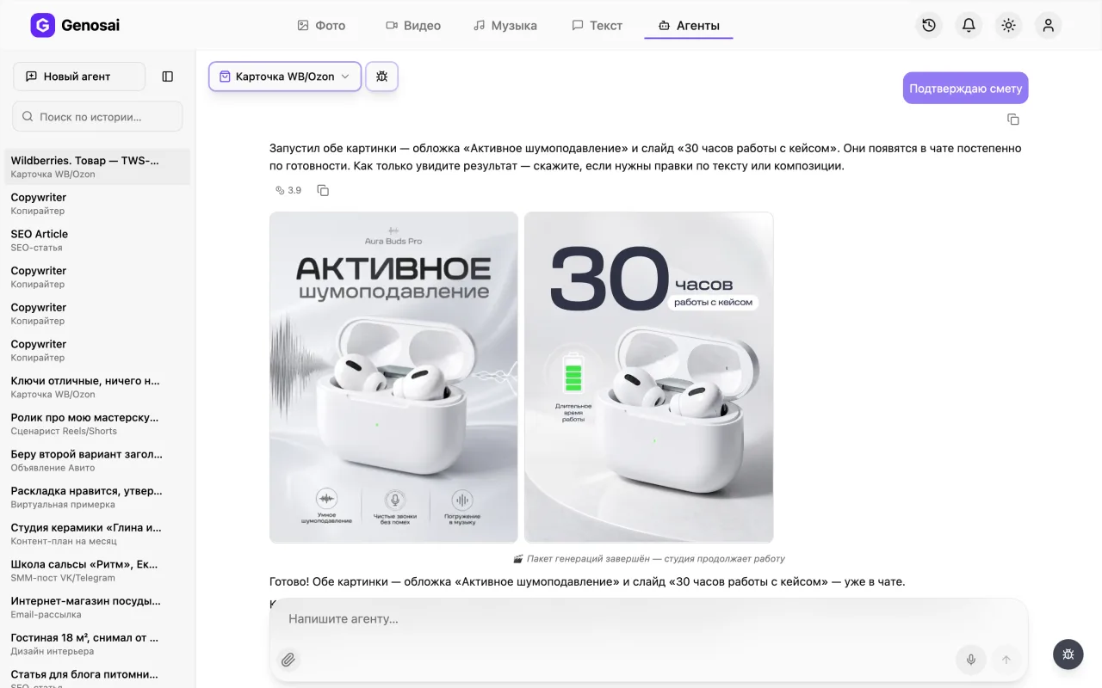Click the Genosai logo
Screen dimensions: 1102x688
(x=75, y=25)
